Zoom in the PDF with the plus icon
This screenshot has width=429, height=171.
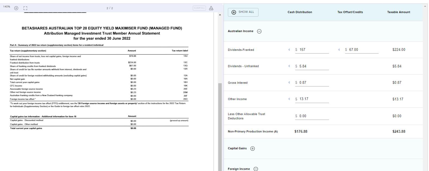click(16, 8)
